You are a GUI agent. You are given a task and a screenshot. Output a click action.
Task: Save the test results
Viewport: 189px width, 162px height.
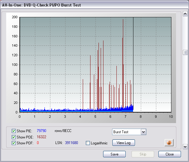[x=114, y=154]
